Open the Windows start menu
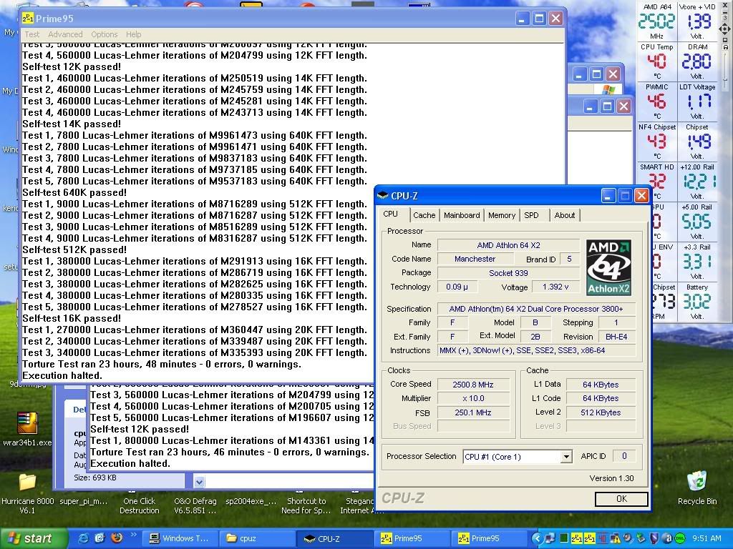The image size is (733, 549). point(34,538)
